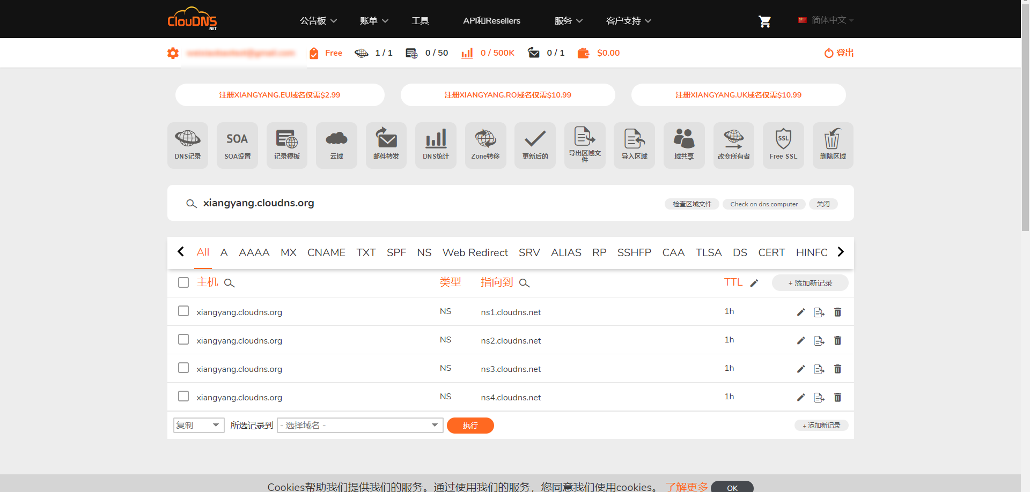Accept cookies with the OK button

pos(732,487)
